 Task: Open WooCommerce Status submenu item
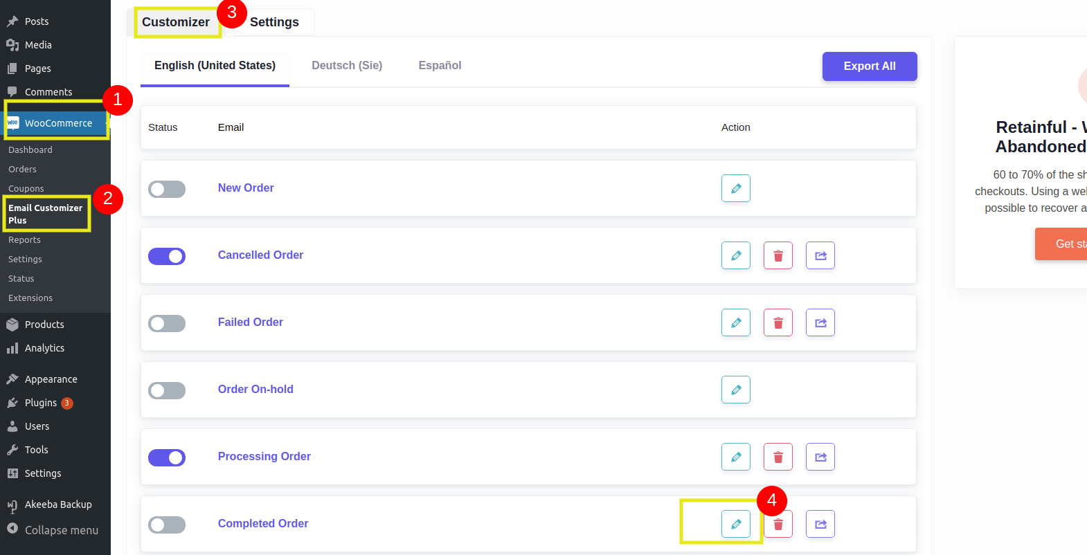21,279
